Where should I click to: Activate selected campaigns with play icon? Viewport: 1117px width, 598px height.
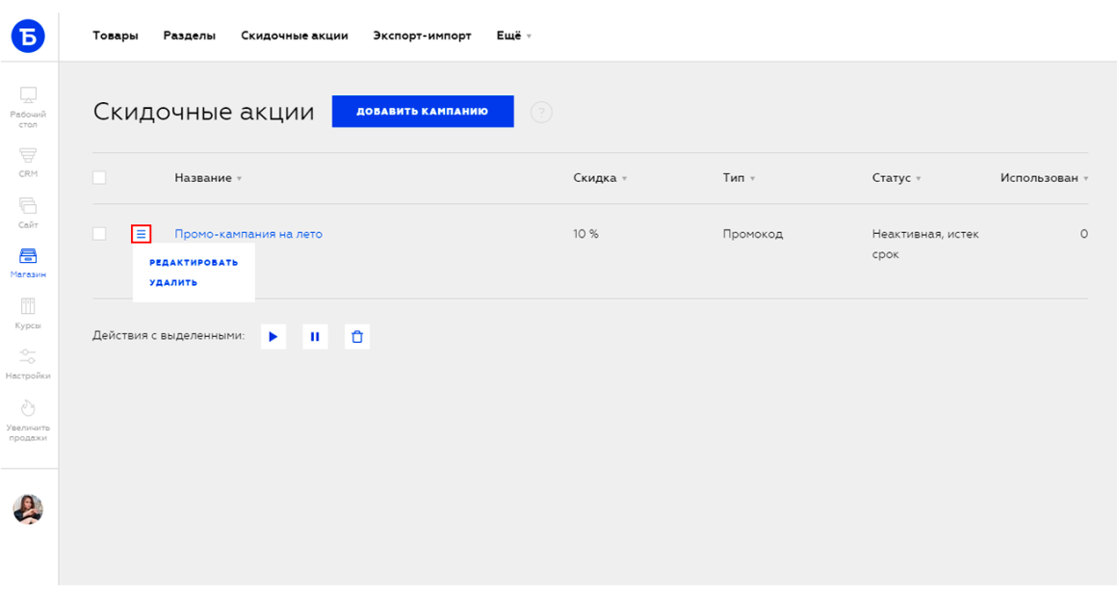coord(273,336)
